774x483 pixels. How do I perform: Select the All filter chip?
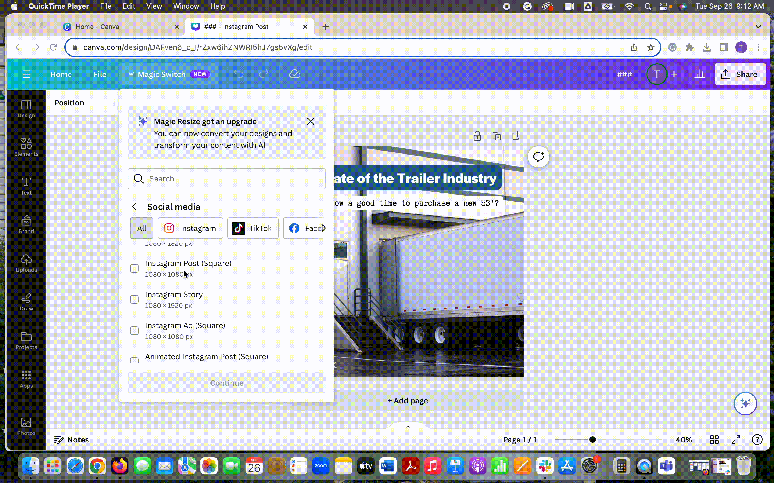[x=142, y=228]
